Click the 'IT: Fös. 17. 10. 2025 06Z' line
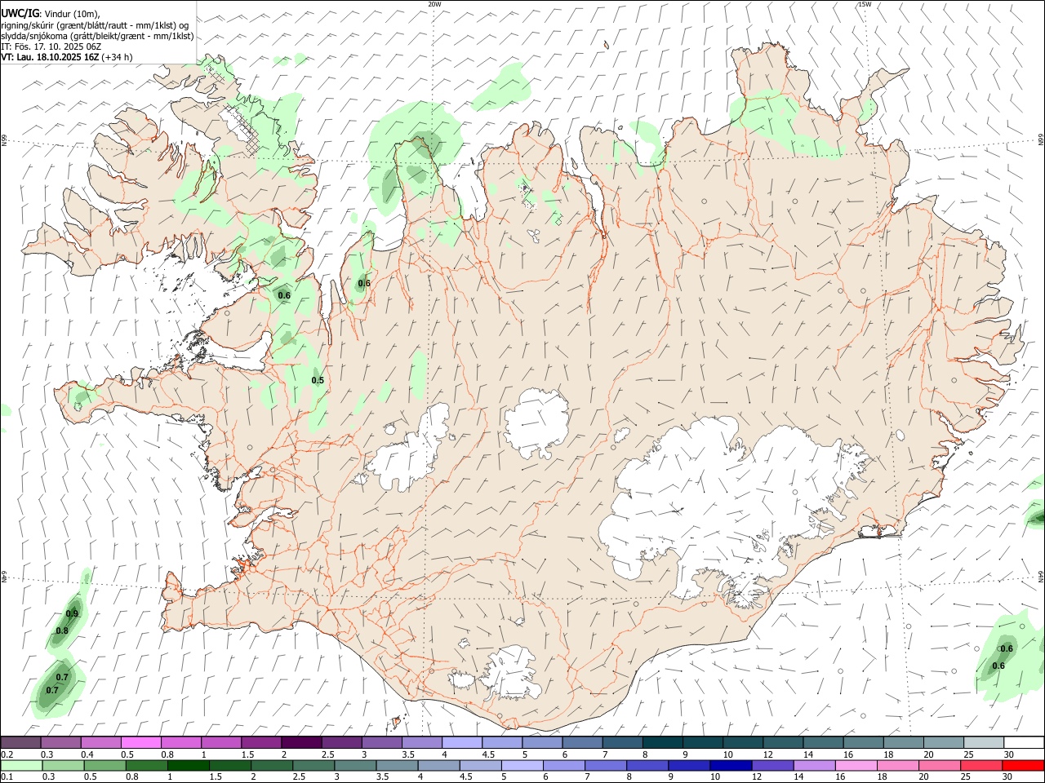This screenshot has height=783, width=1045. pyautogui.click(x=51, y=46)
